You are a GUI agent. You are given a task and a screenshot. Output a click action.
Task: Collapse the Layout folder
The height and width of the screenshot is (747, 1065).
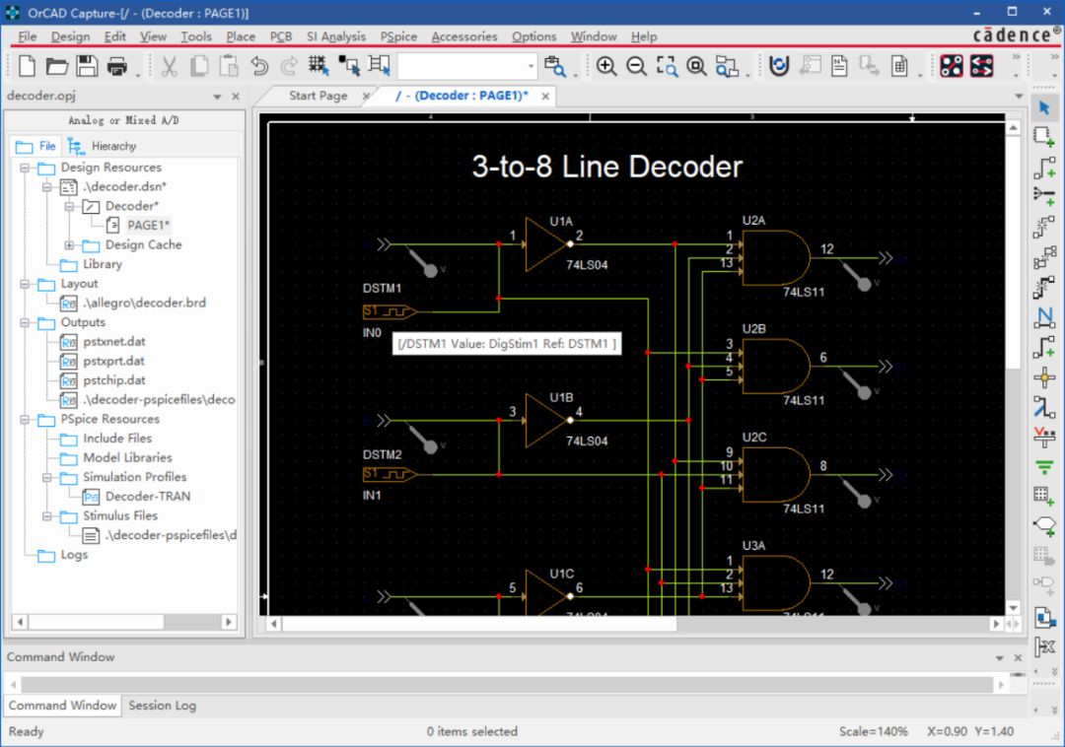coord(25,284)
